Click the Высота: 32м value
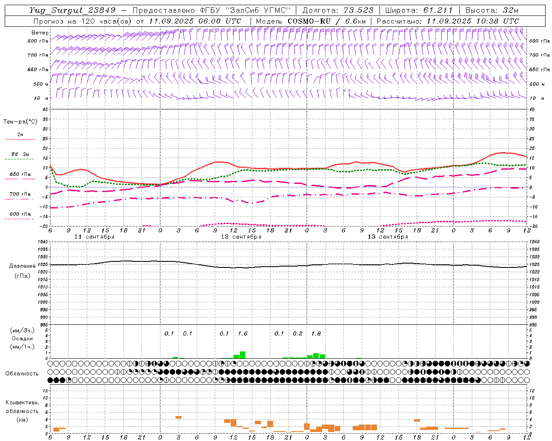The height and width of the screenshot is (441, 552). (492, 10)
